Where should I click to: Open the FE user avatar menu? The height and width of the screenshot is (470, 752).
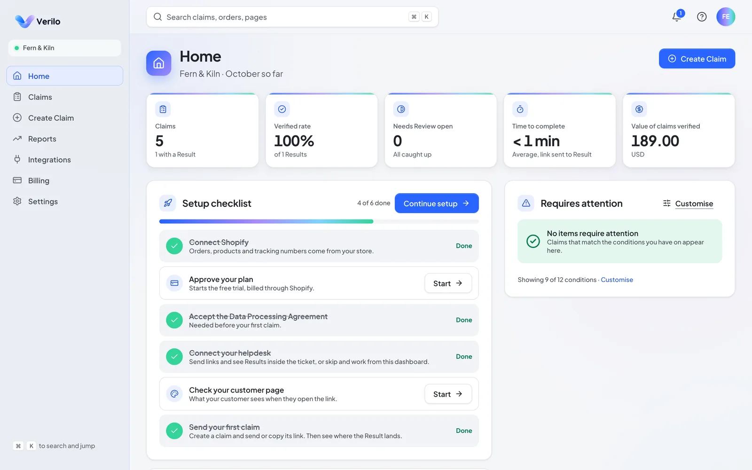(x=726, y=16)
